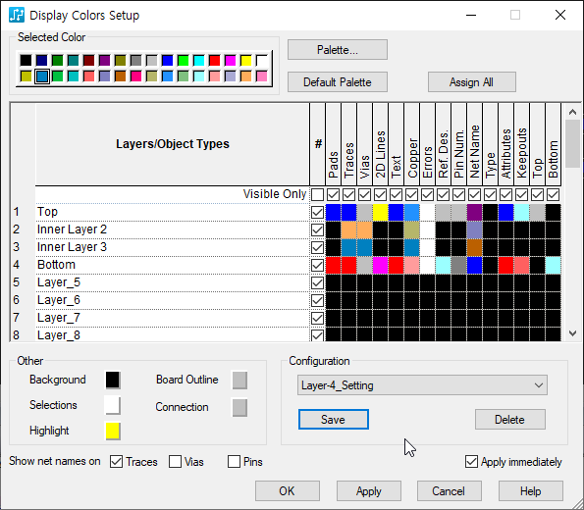Check the Visible Only layers checkbox
The height and width of the screenshot is (510, 584).
[317, 194]
